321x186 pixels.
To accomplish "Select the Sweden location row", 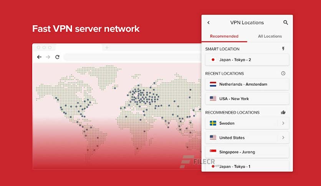I will click(x=247, y=123).
